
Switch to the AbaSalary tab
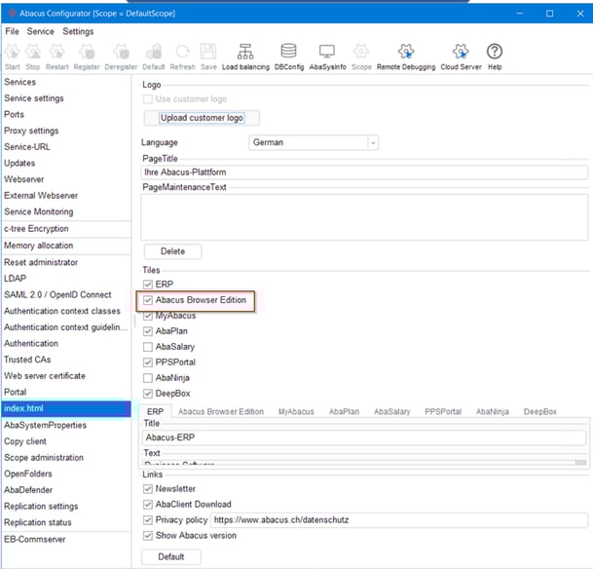coord(391,411)
